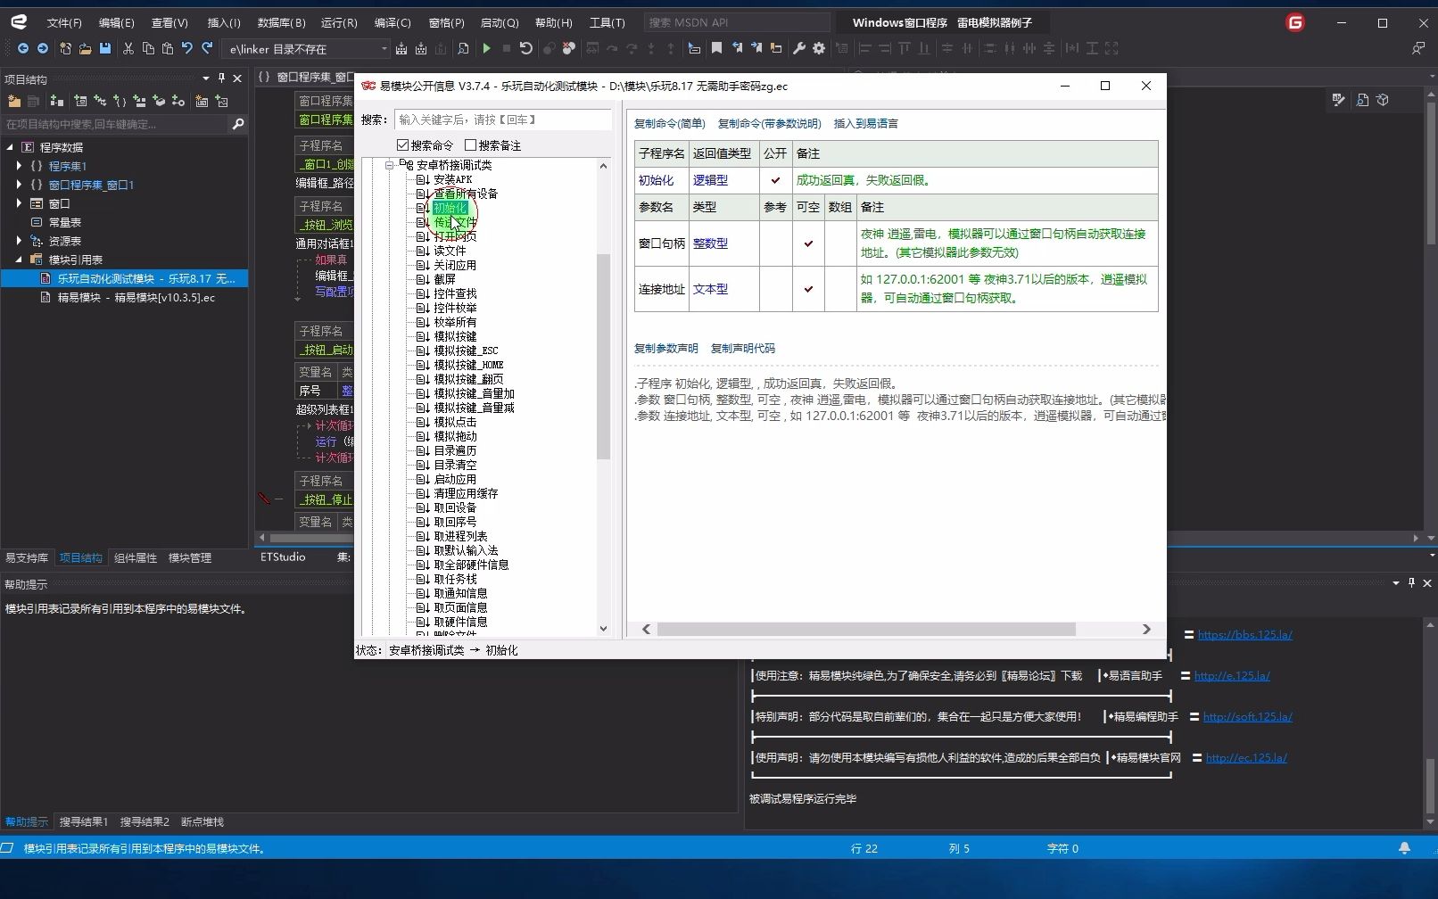
Task: Undo with the toolbar undo arrow
Action: pos(187,48)
